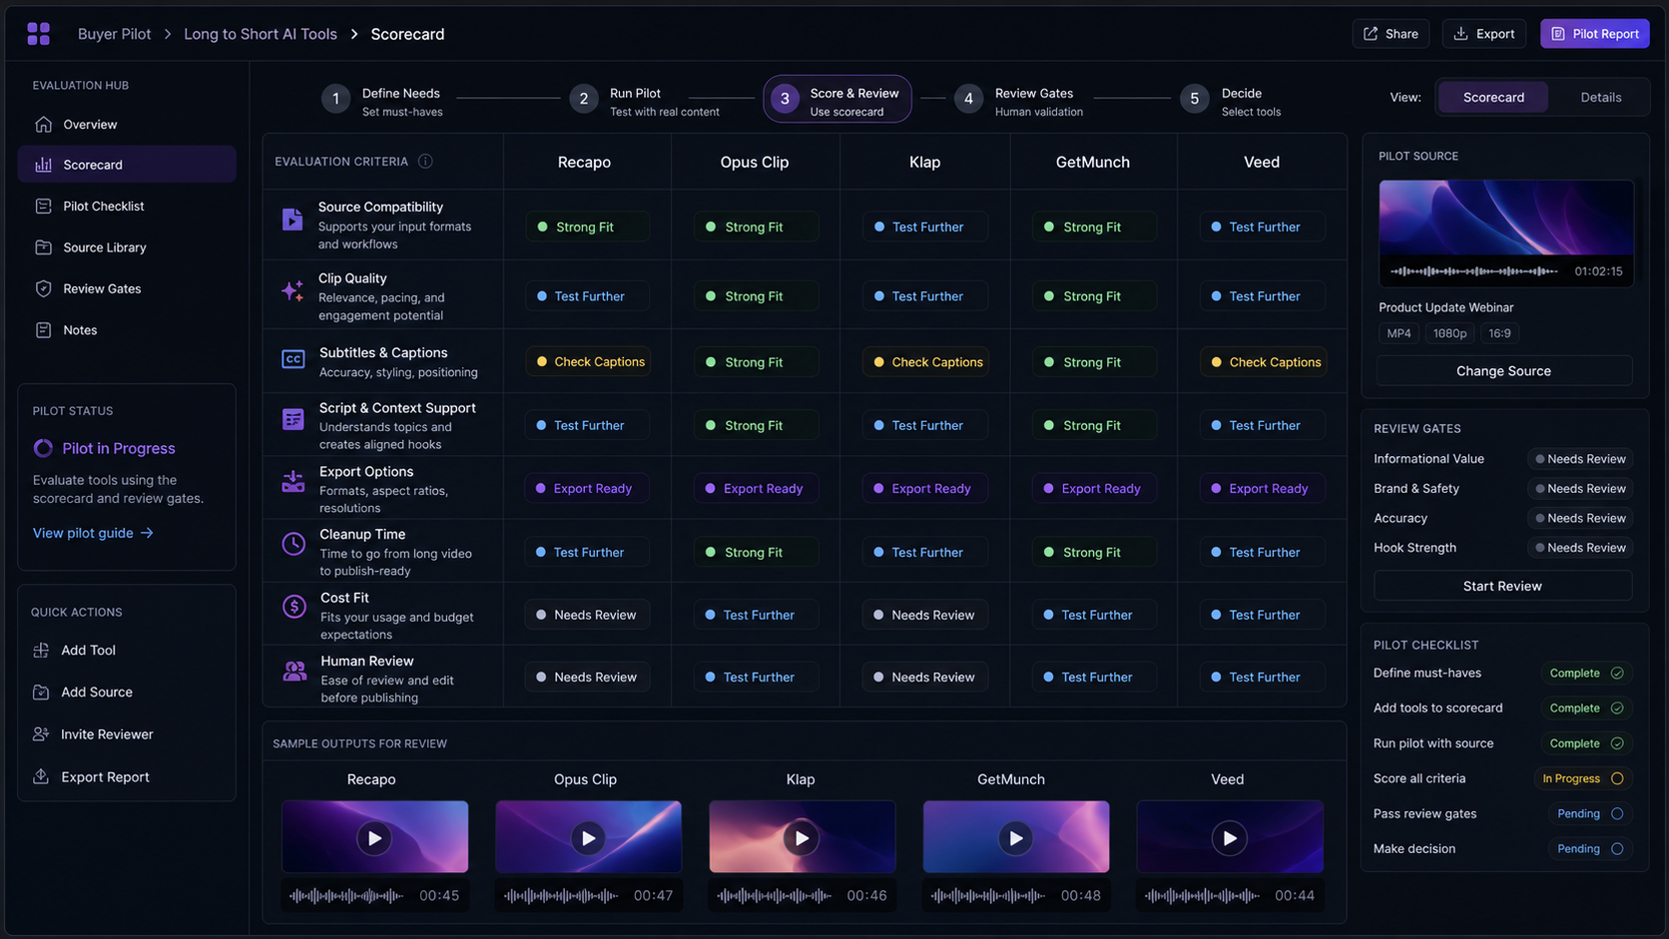
Task: Click the Complete checkmark for Define must-haves
Action: click(x=1617, y=674)
